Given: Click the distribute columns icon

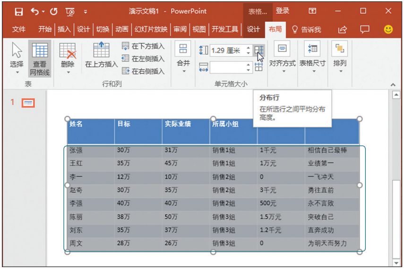Looking at the screenshot, I should 258,67.
